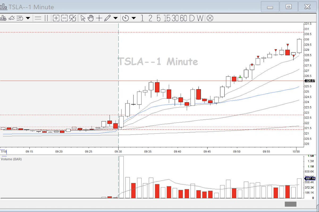Click the 697.1K volume marker label
The height and width of the screenshot is (212, 319).
coord(310,179)
